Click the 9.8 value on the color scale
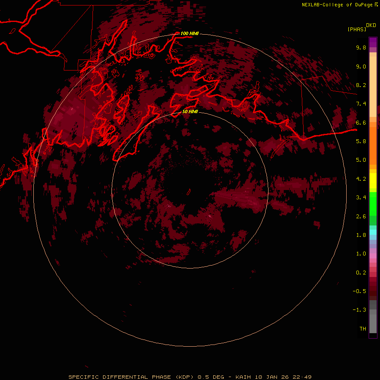Image resolution: width=380 pixels, height=380 pixels. (361, 47)
